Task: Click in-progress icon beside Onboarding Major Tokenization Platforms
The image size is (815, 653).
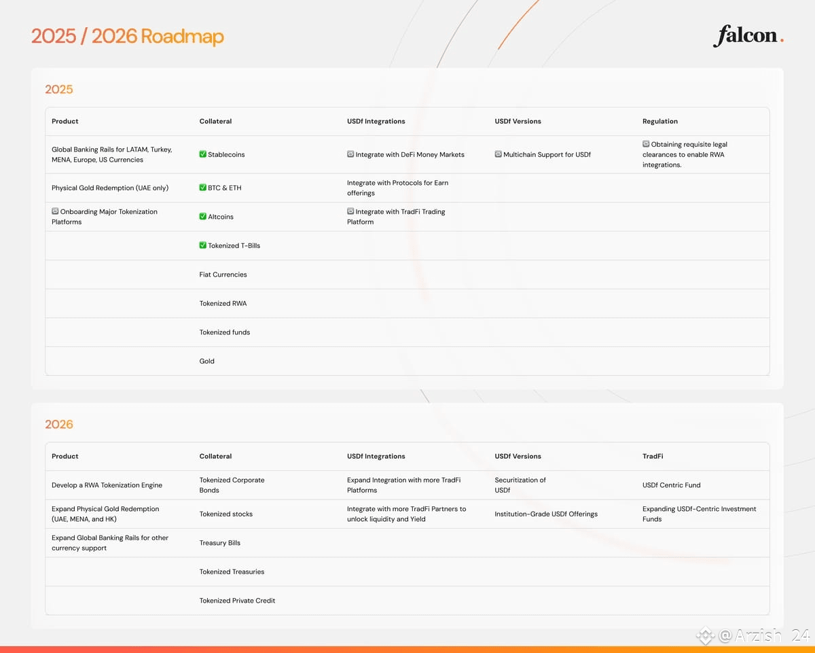Action: (x=55, y=211)
